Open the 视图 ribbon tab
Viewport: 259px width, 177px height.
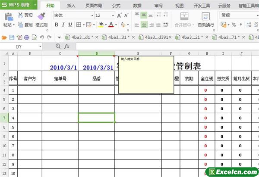pos(180,6)
